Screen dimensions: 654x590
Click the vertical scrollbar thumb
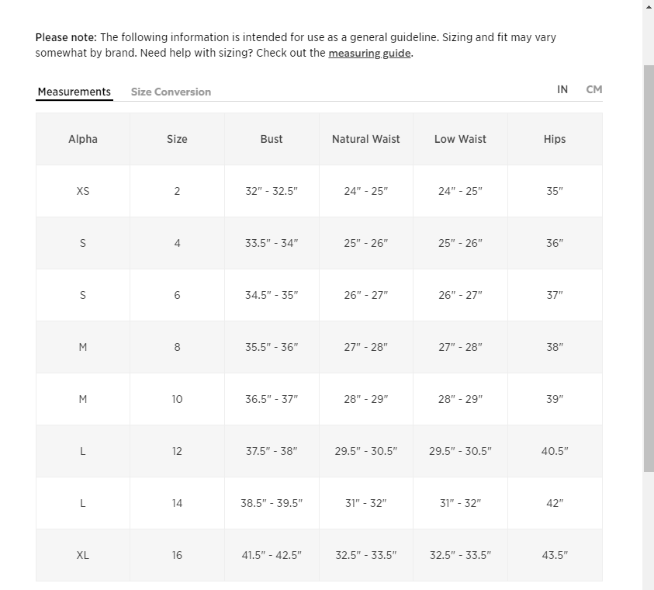649,269
